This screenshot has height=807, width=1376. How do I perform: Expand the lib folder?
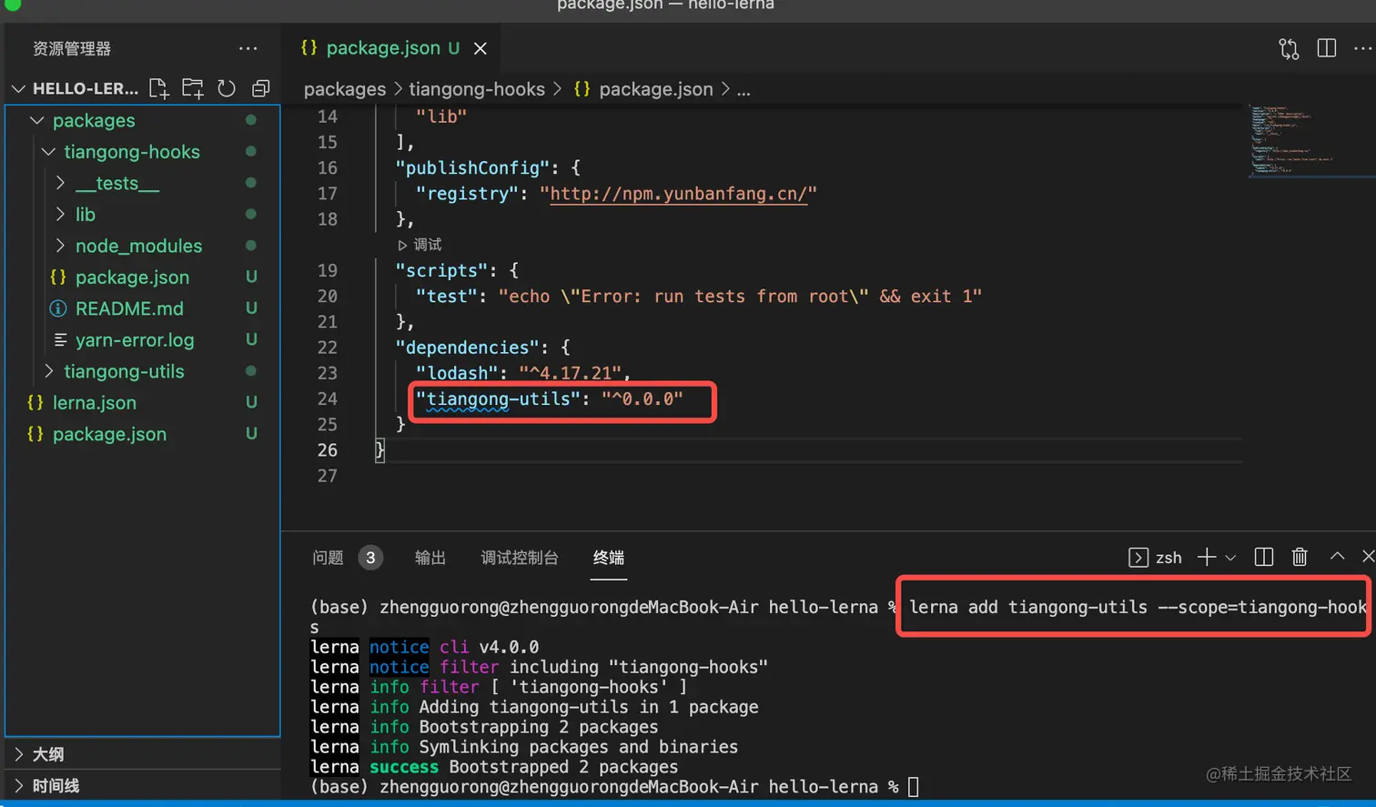click(60, 215)
